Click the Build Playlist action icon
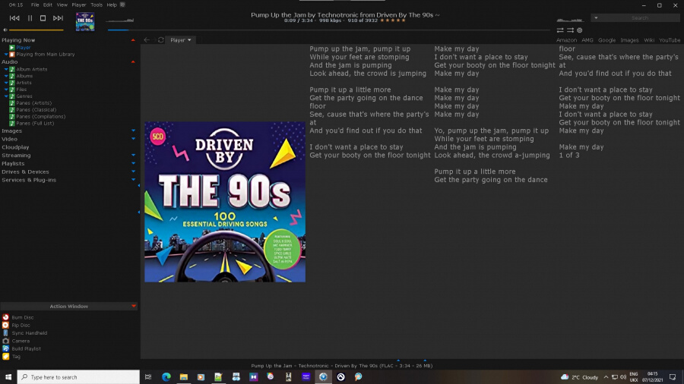 (5, 349)
